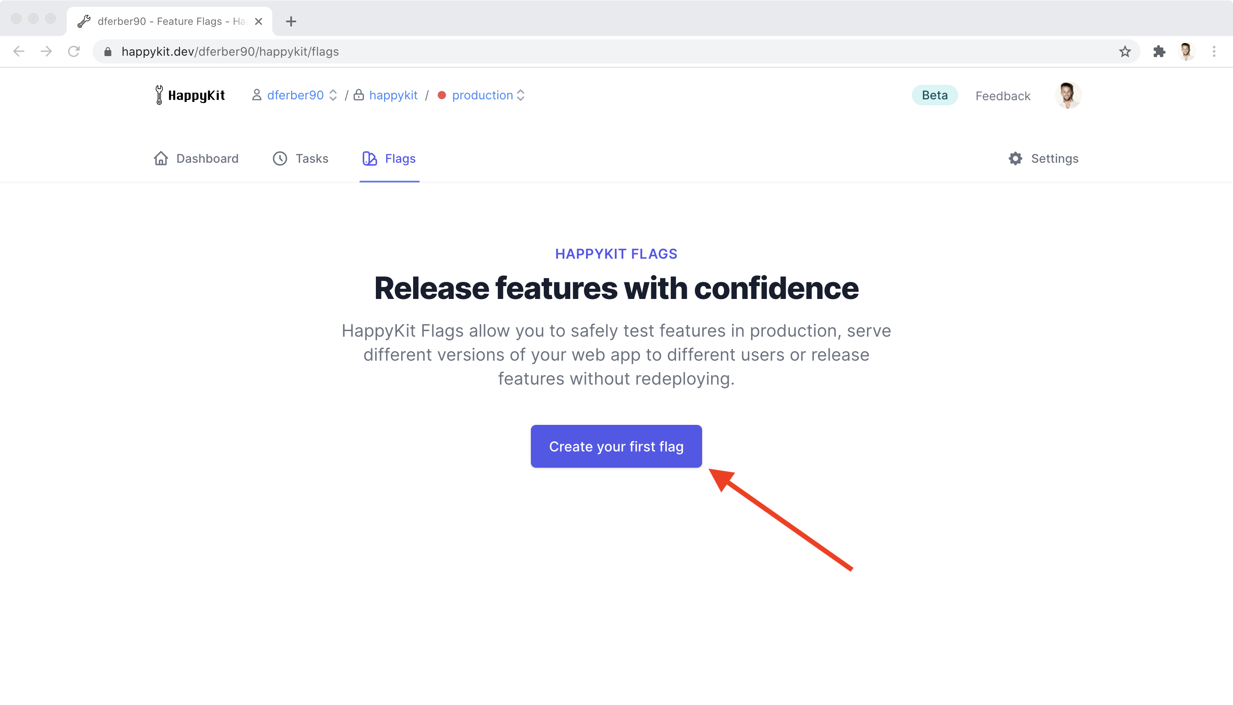The height and width of the screenshot is (705, 1233).
Task: Click the HappyKit wrench logo
Action: (x=159, y=95)
